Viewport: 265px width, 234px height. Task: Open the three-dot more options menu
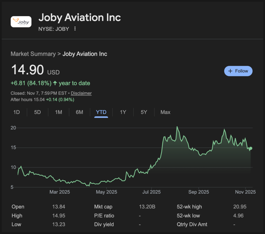click(x=75, y=29)
